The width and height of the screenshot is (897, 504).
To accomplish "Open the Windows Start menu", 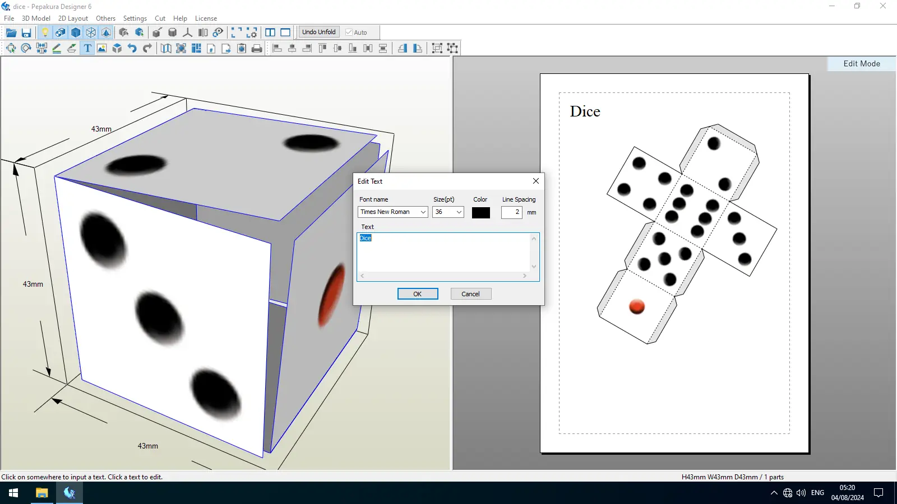I will [13, 493].
